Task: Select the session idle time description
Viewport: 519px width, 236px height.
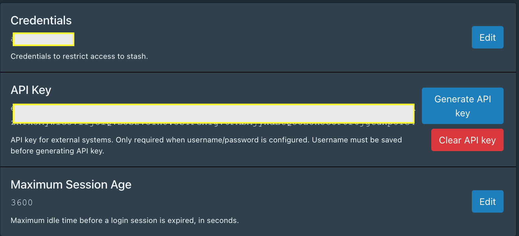Action: pyautogui.click(x=125, y=220)
